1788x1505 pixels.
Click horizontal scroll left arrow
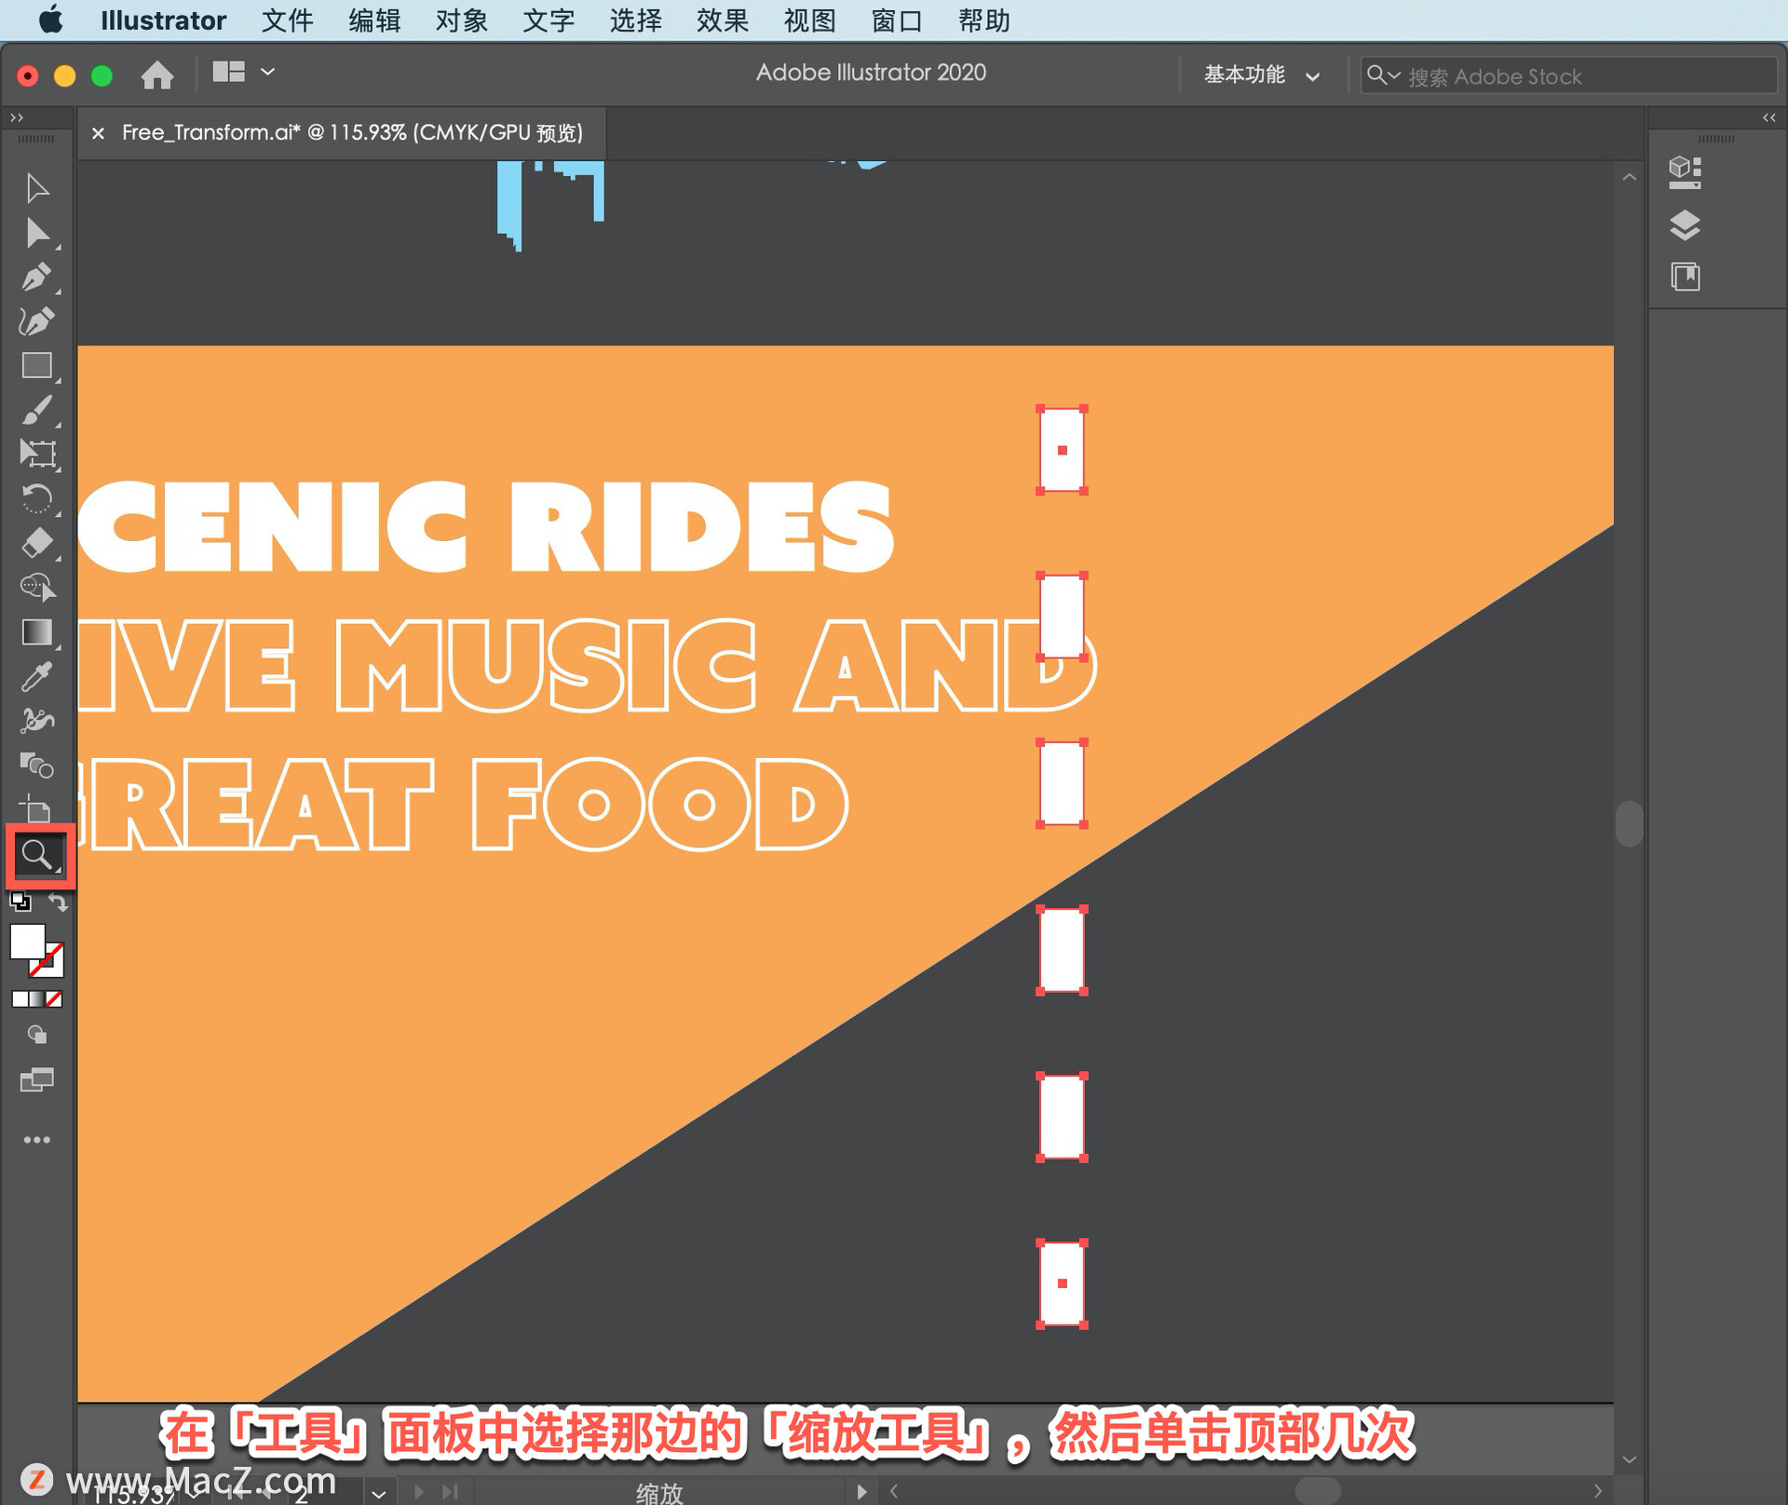[x=893, y=1491]
